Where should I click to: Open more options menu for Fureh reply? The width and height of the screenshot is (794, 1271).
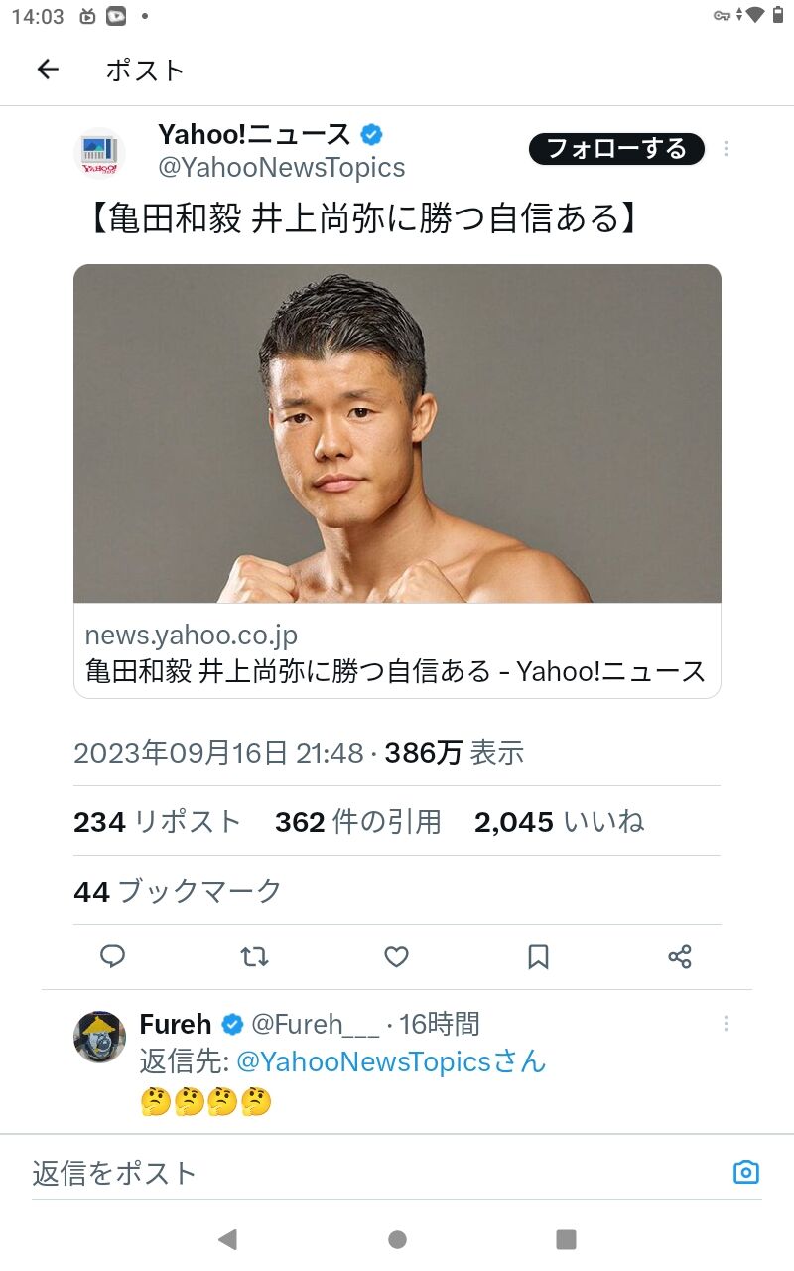726,1023
